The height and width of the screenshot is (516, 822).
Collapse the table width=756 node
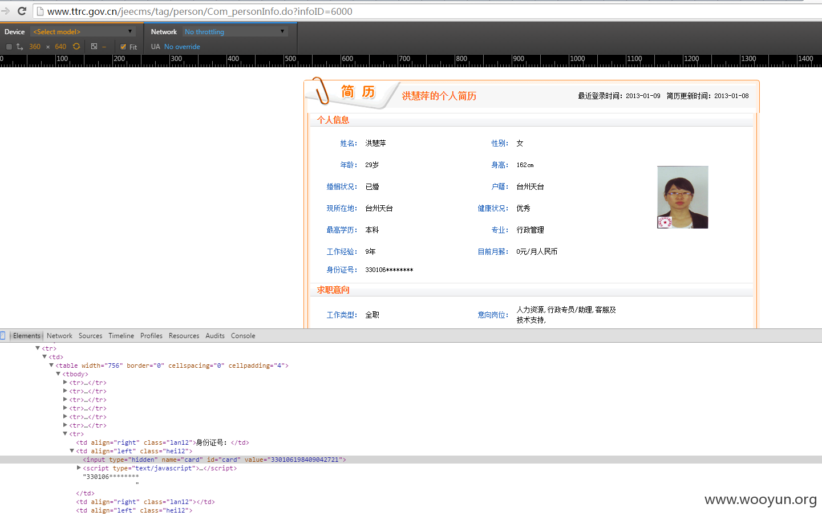(51, 365)
